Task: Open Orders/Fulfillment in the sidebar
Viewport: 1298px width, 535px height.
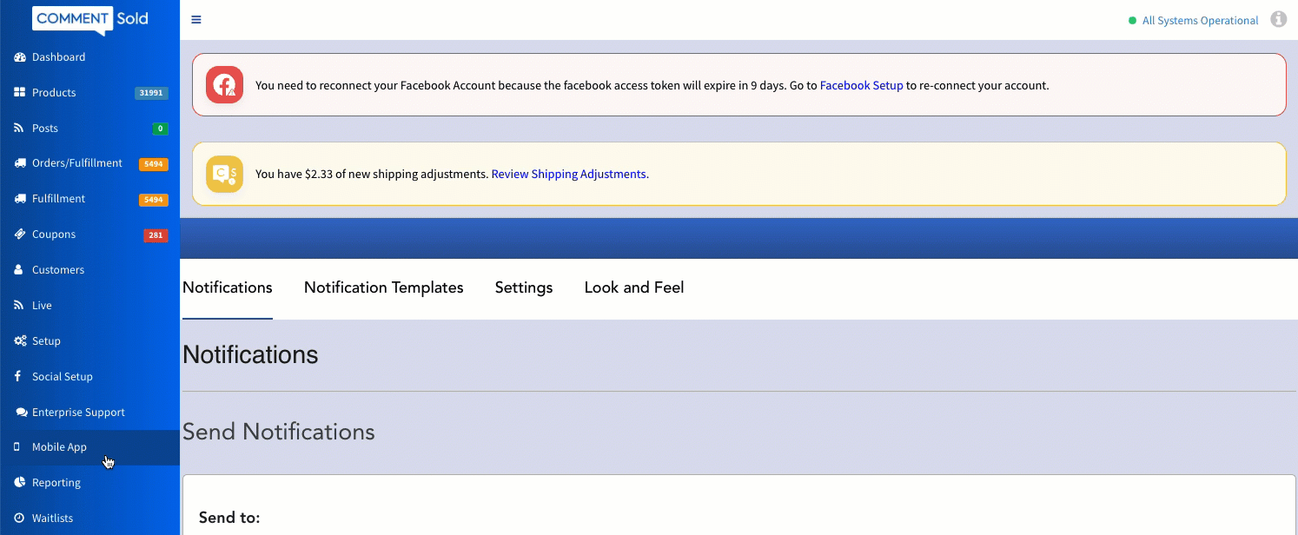Action: tap(76, 163)
